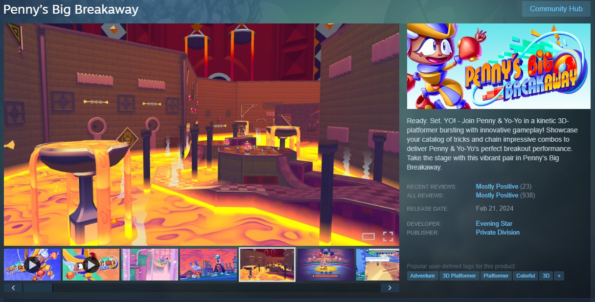Open the Community Hub
The height and width of the screenshot is (302, 595).
(x=556, y=9)
